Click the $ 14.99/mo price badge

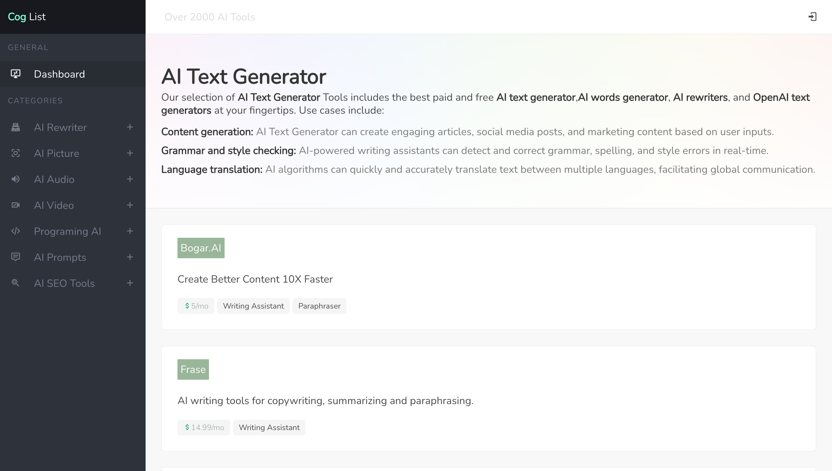coord(204,427)
